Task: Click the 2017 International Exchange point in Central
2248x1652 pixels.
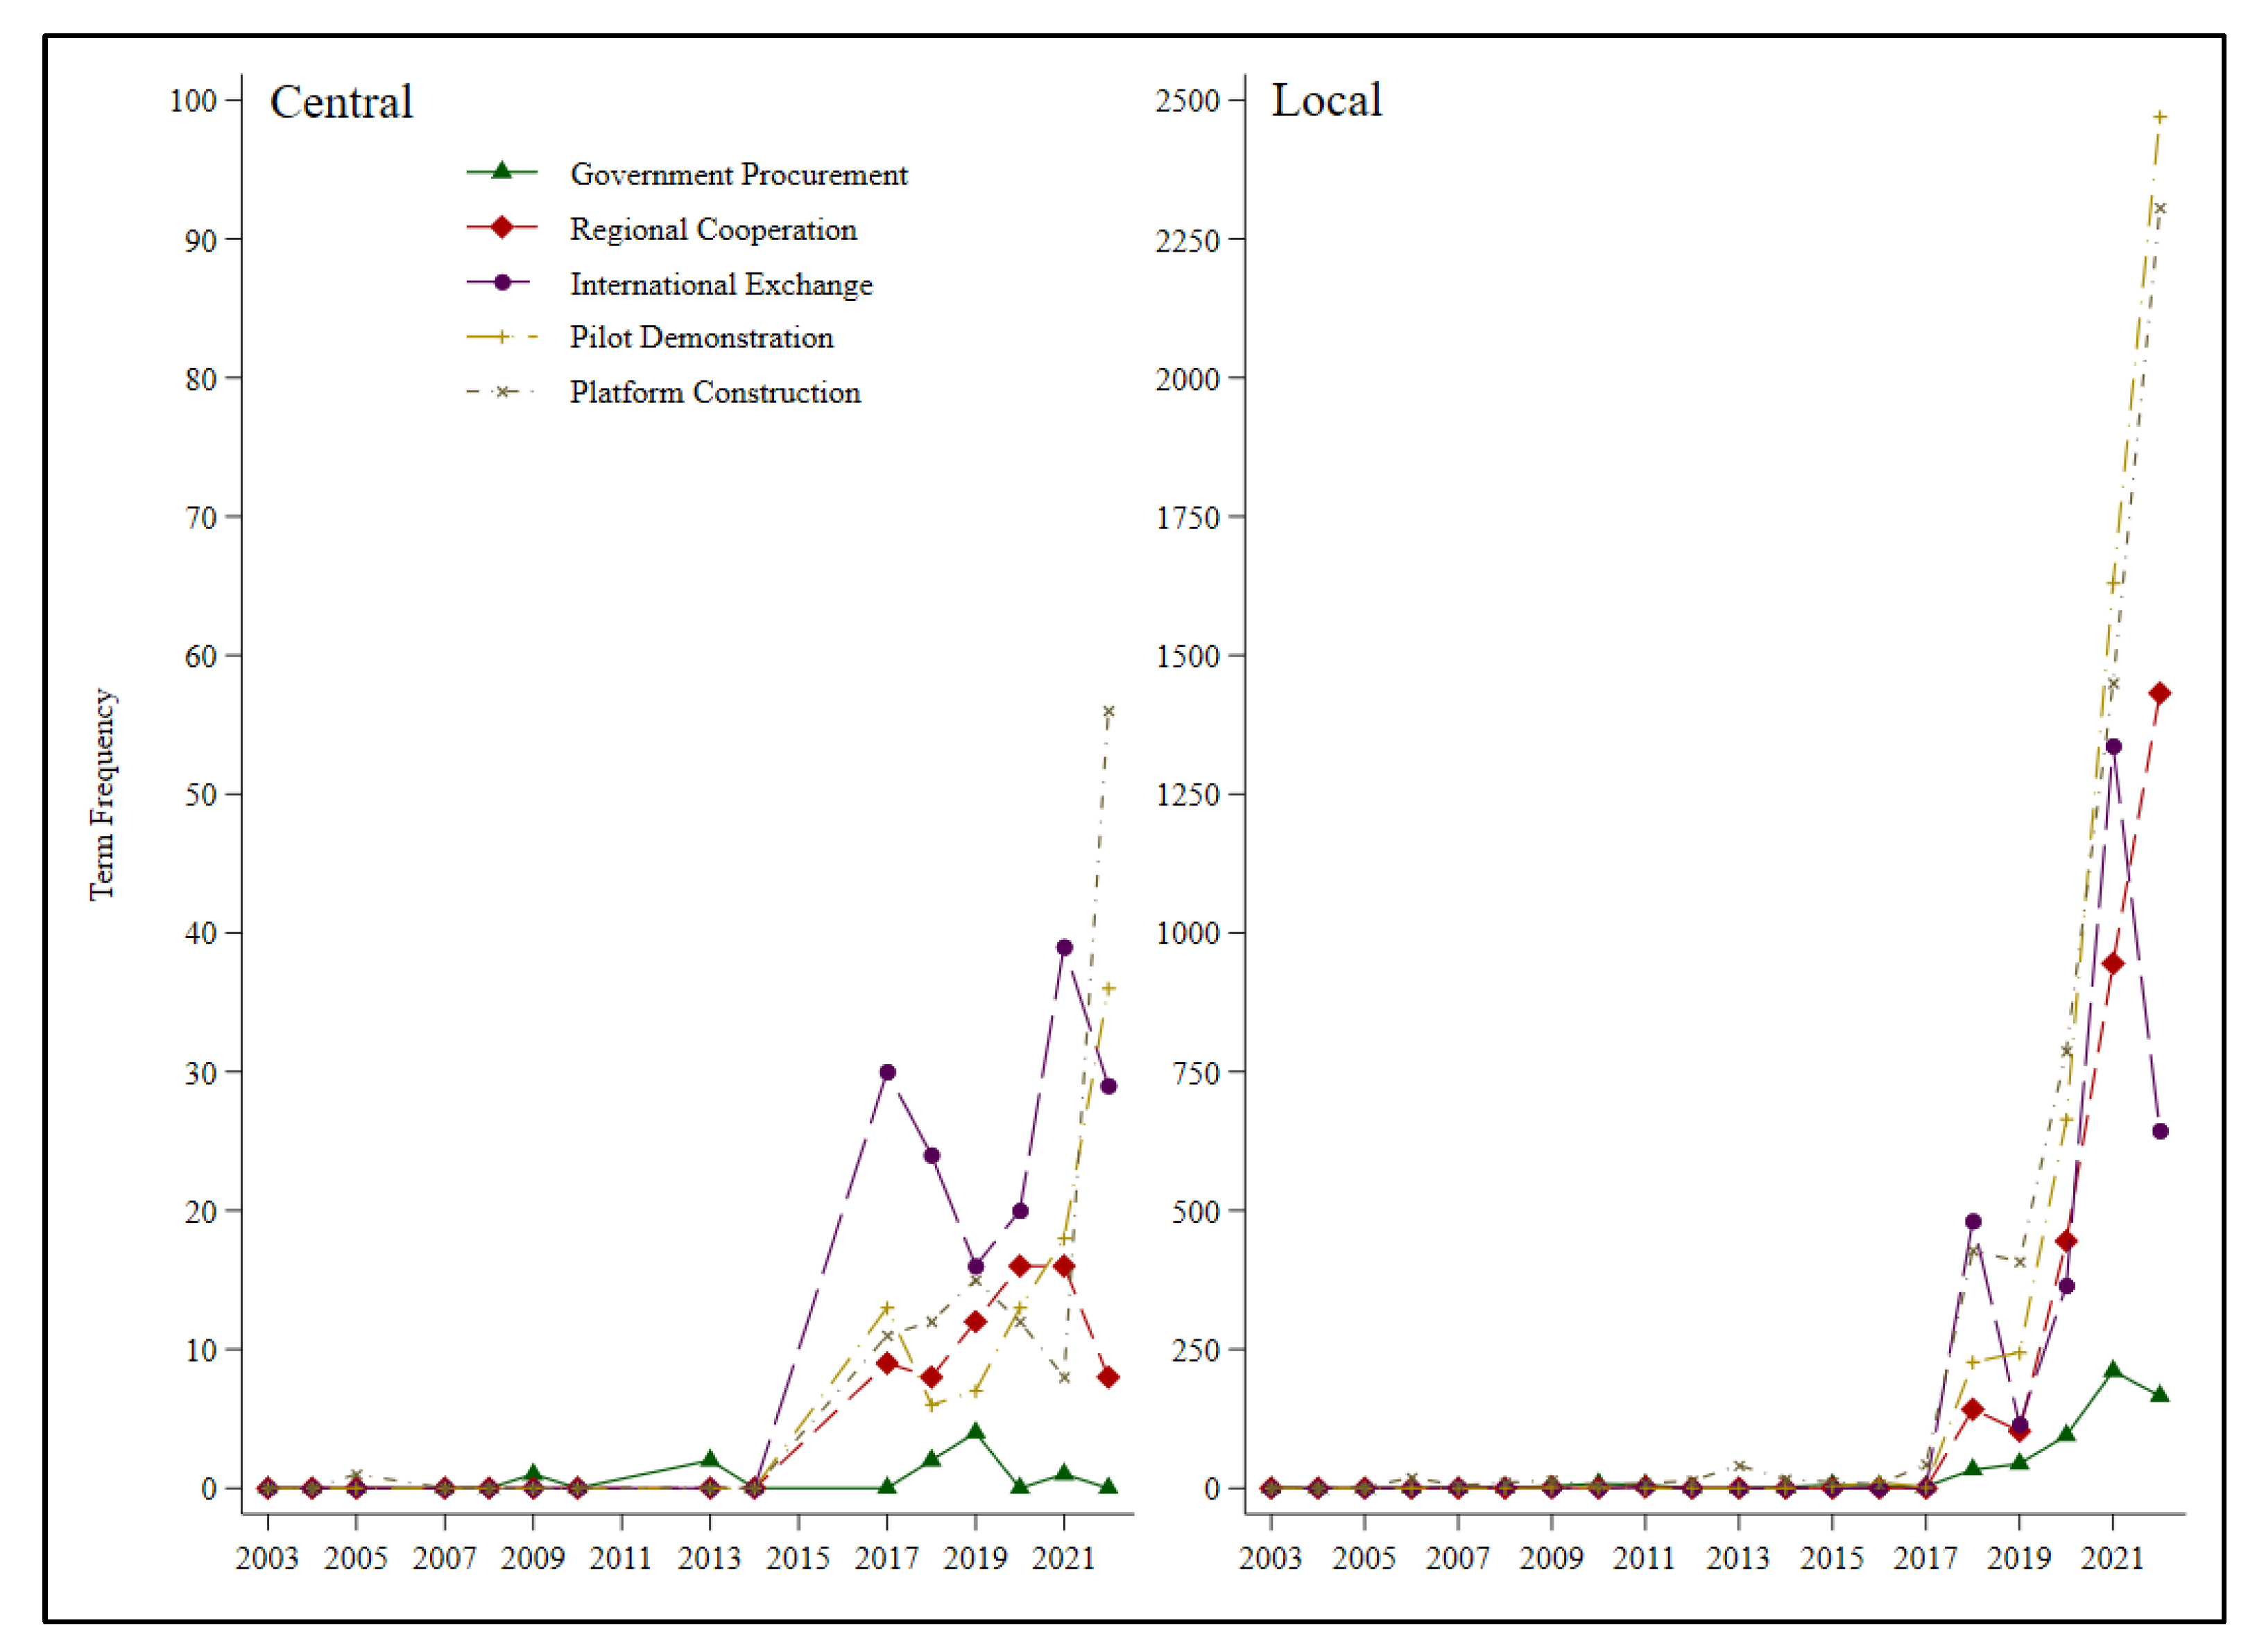Action: 886,1072
